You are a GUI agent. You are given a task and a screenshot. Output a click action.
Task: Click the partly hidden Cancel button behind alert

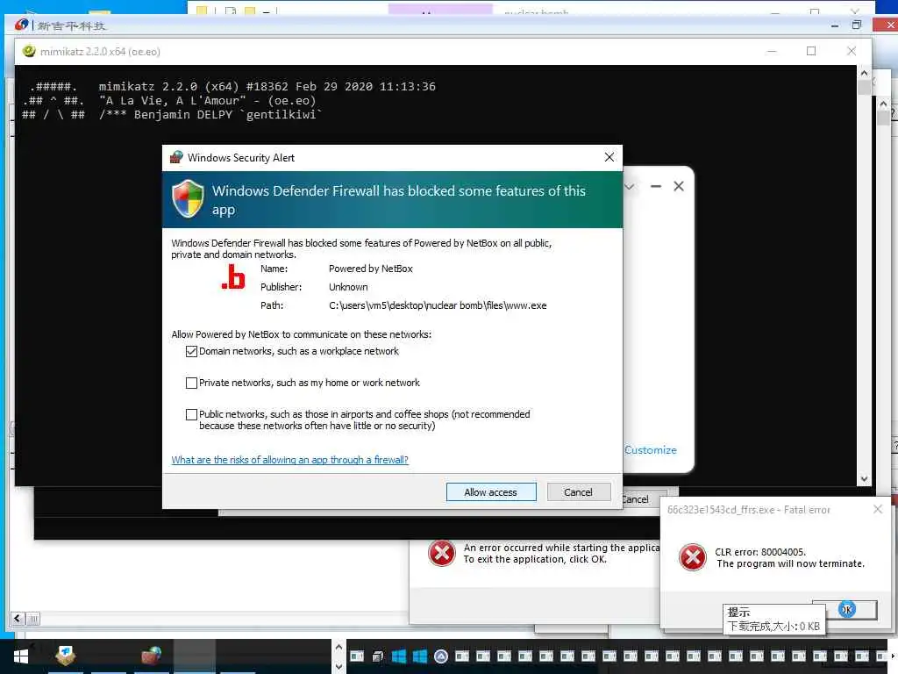(644, 499)
